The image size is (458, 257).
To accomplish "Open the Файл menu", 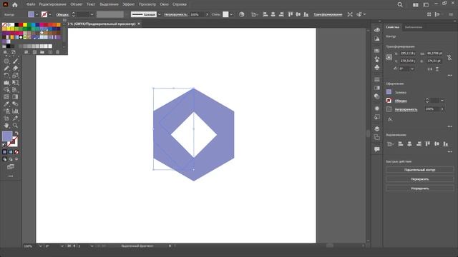I will point(31,4).
